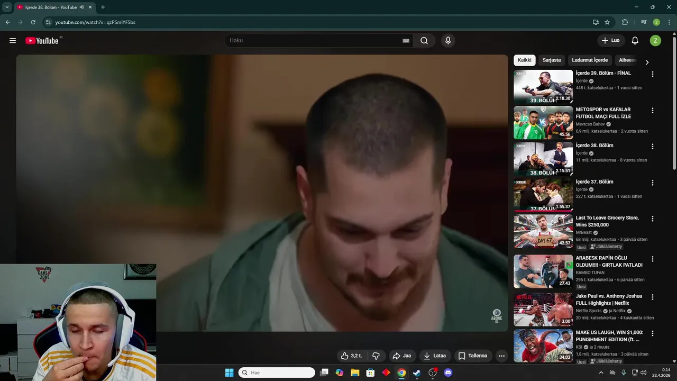The image size is (677, 381).
Task: Open Chrome three-dot menu
Action: [x=668, y=22]
